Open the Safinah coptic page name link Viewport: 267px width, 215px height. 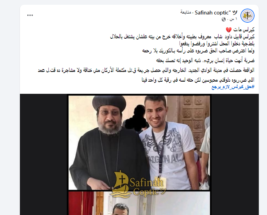click(x=216, y=13)
